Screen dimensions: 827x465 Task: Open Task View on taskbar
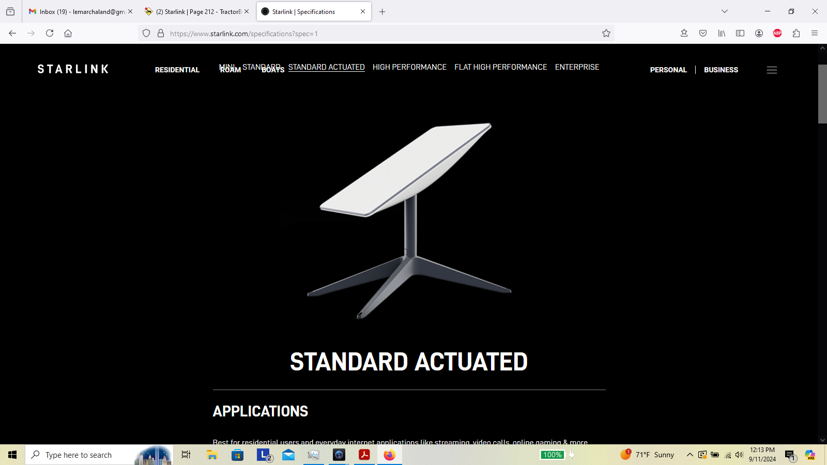coord(186,455)
